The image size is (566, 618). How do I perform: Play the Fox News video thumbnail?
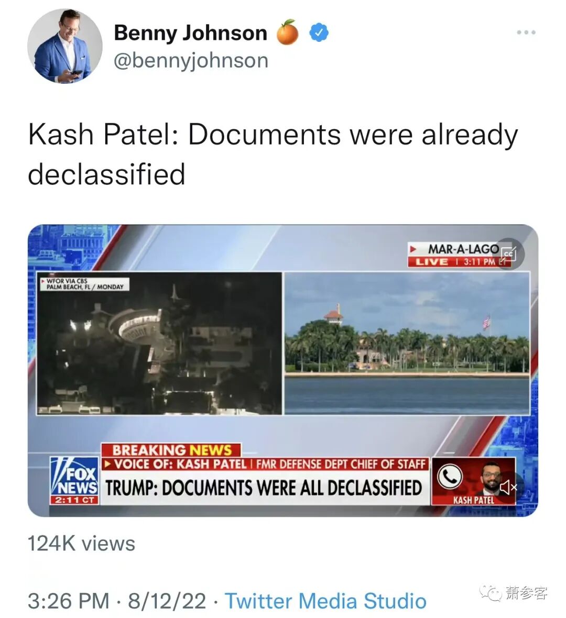click(x=283, y=370)
